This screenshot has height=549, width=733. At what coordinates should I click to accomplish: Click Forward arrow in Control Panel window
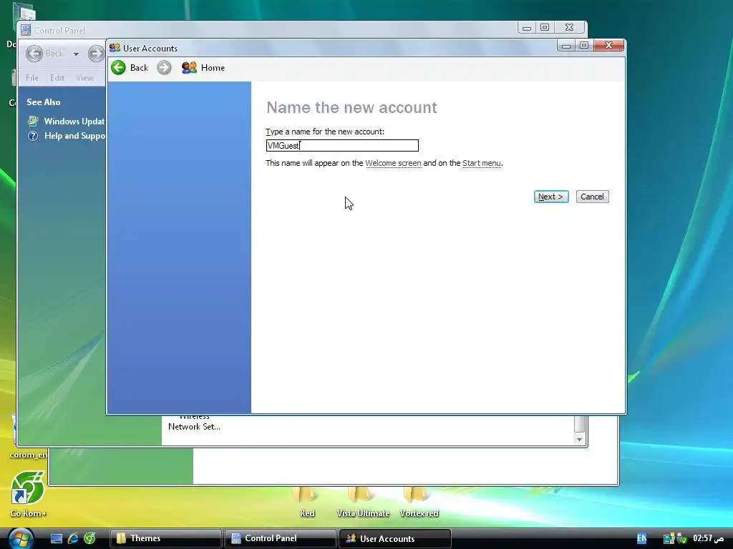tap(97, 54)
